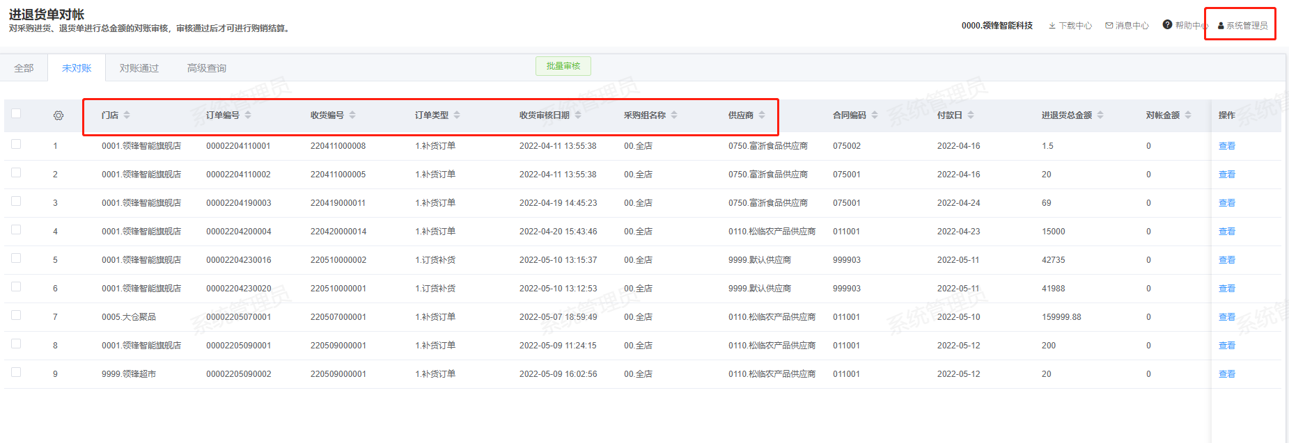Sort 对帐金额 column using its arrows
The height and width of the screenshot is (443, 1289).
(x=1188, y=115)
